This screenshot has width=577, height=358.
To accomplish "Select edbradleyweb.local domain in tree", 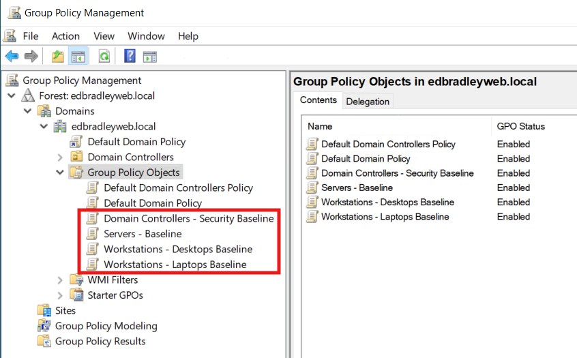I will click(x=113, y=127).
